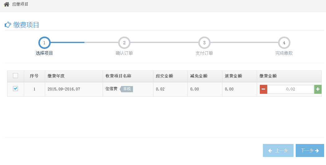Select step 3 circle 支付订单
Viewport: 326px width, 165px height.
(x=204, y=43)
